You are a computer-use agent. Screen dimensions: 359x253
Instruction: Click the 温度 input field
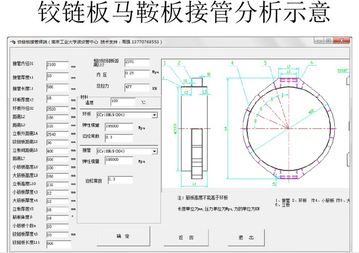coord(122,102)
